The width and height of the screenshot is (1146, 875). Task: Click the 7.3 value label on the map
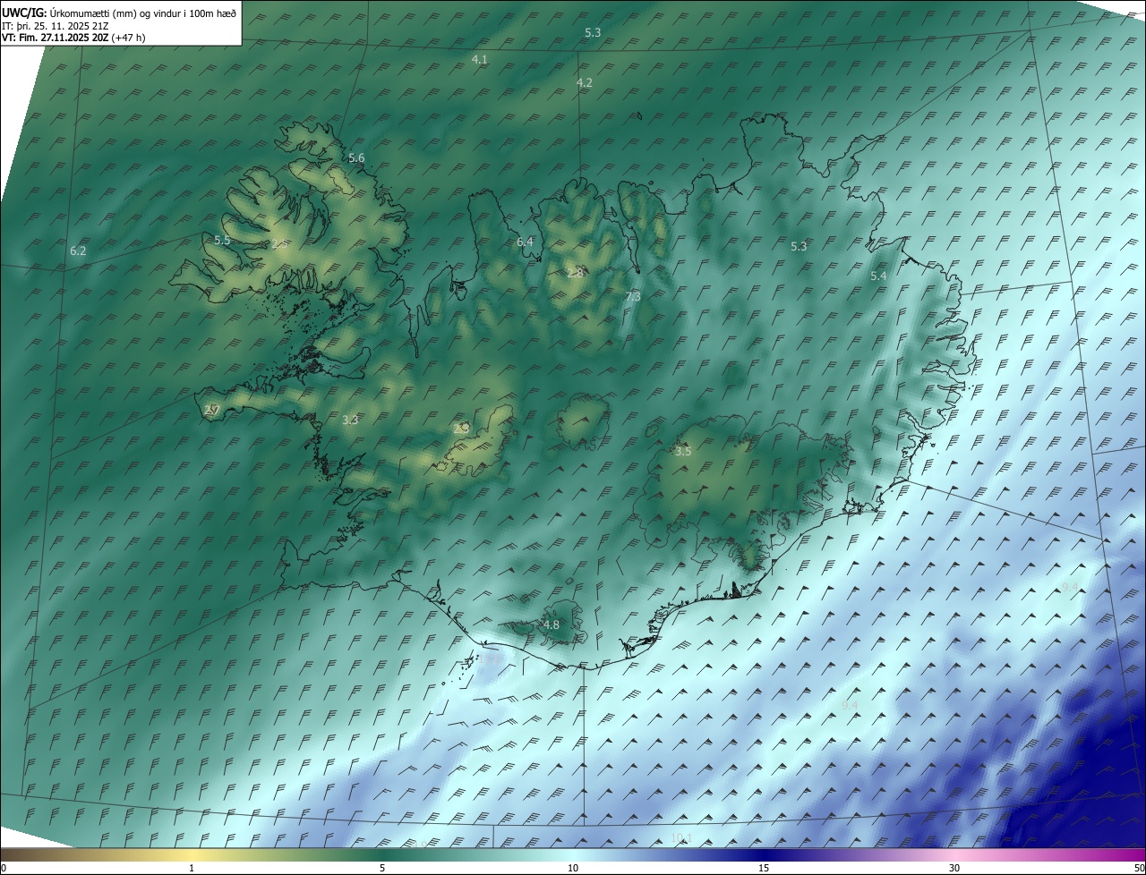point(633,296)
